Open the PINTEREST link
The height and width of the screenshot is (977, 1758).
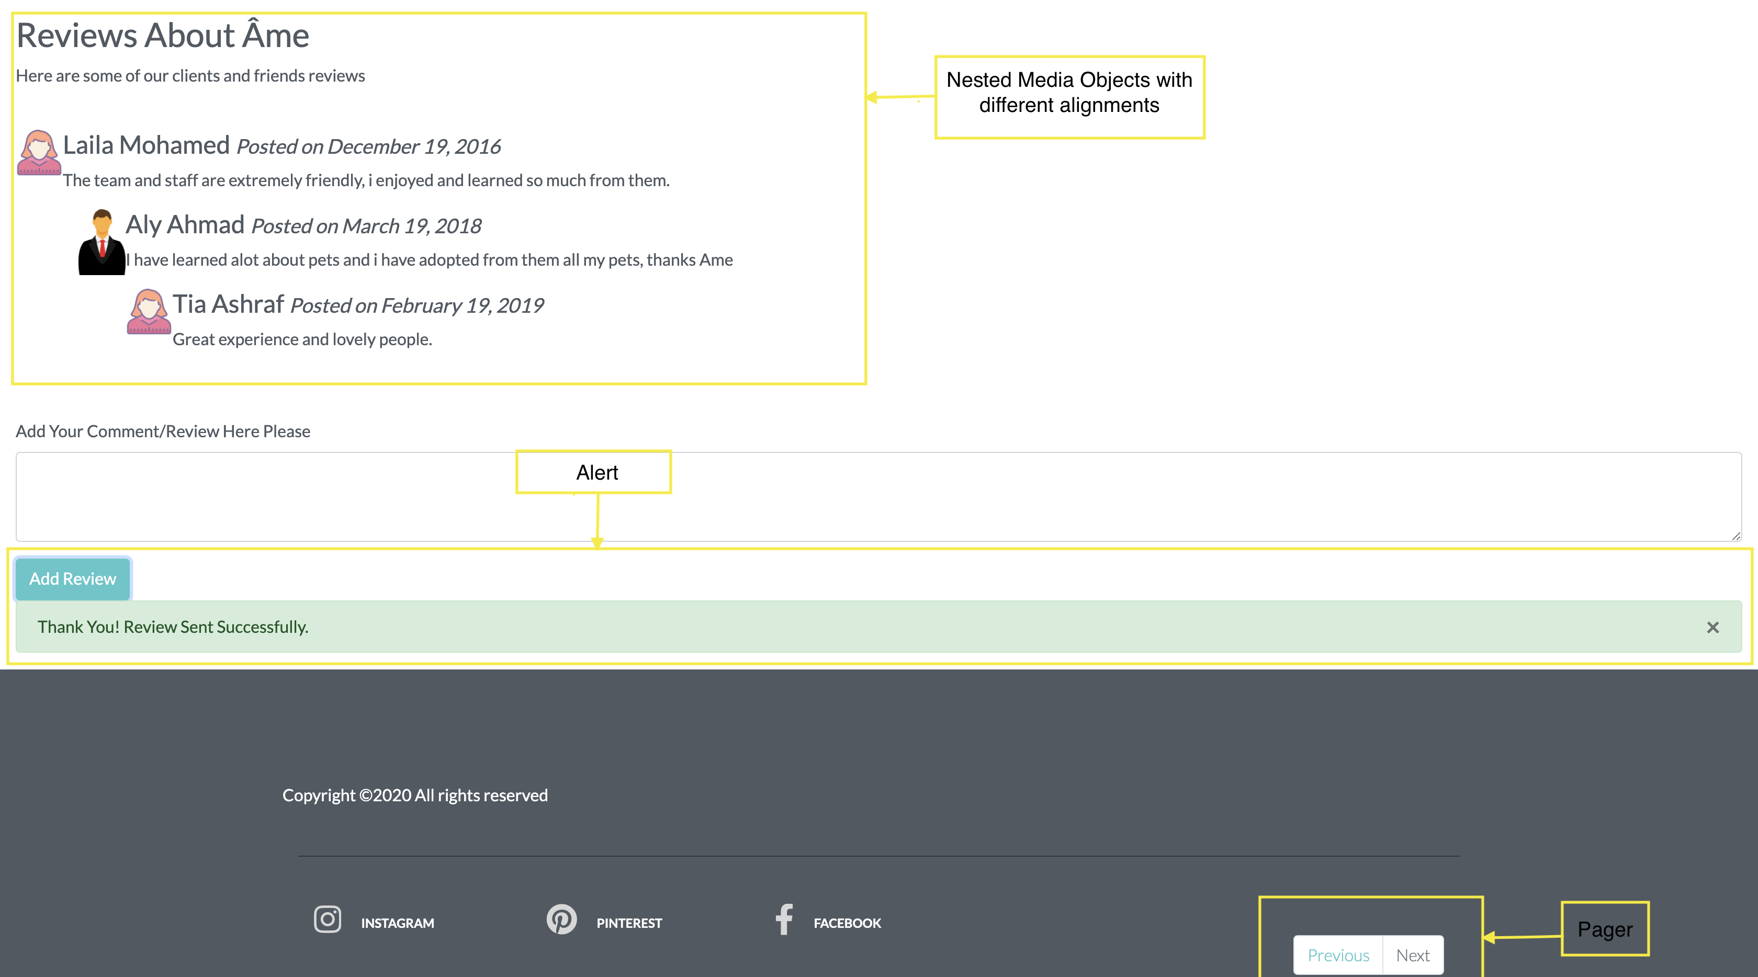click(x=629, y=923)
